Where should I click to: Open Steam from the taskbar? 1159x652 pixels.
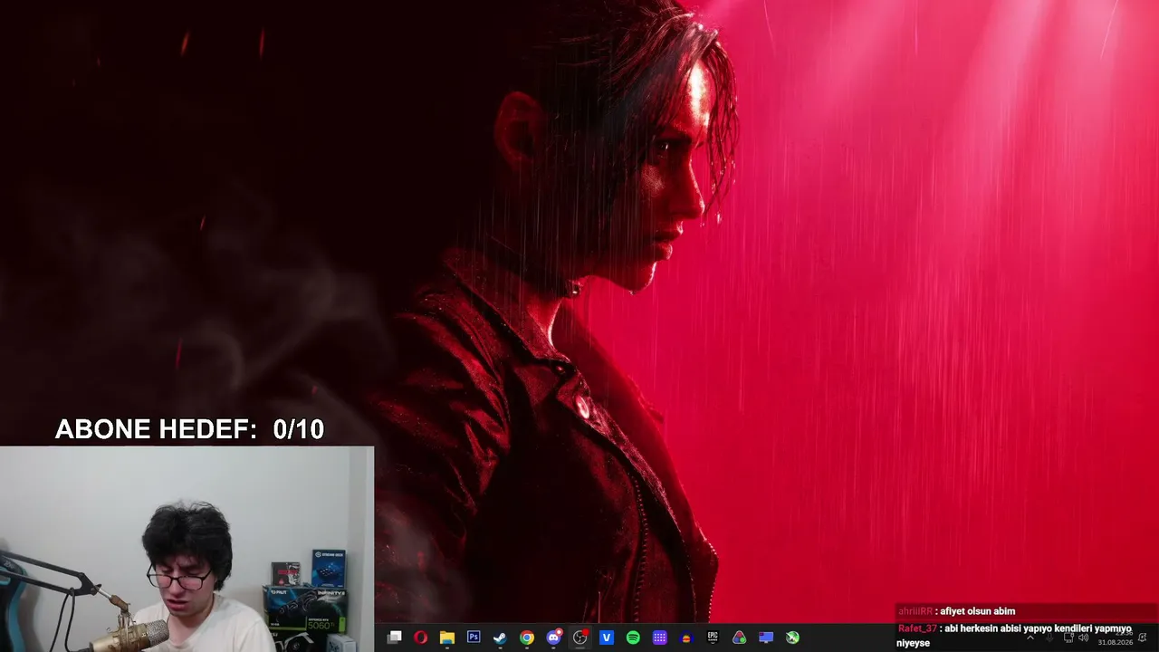click(500, 638)
